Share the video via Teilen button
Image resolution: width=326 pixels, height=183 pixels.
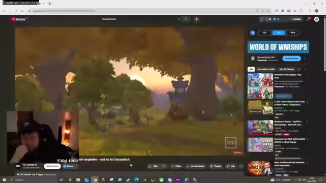[176, 166]
